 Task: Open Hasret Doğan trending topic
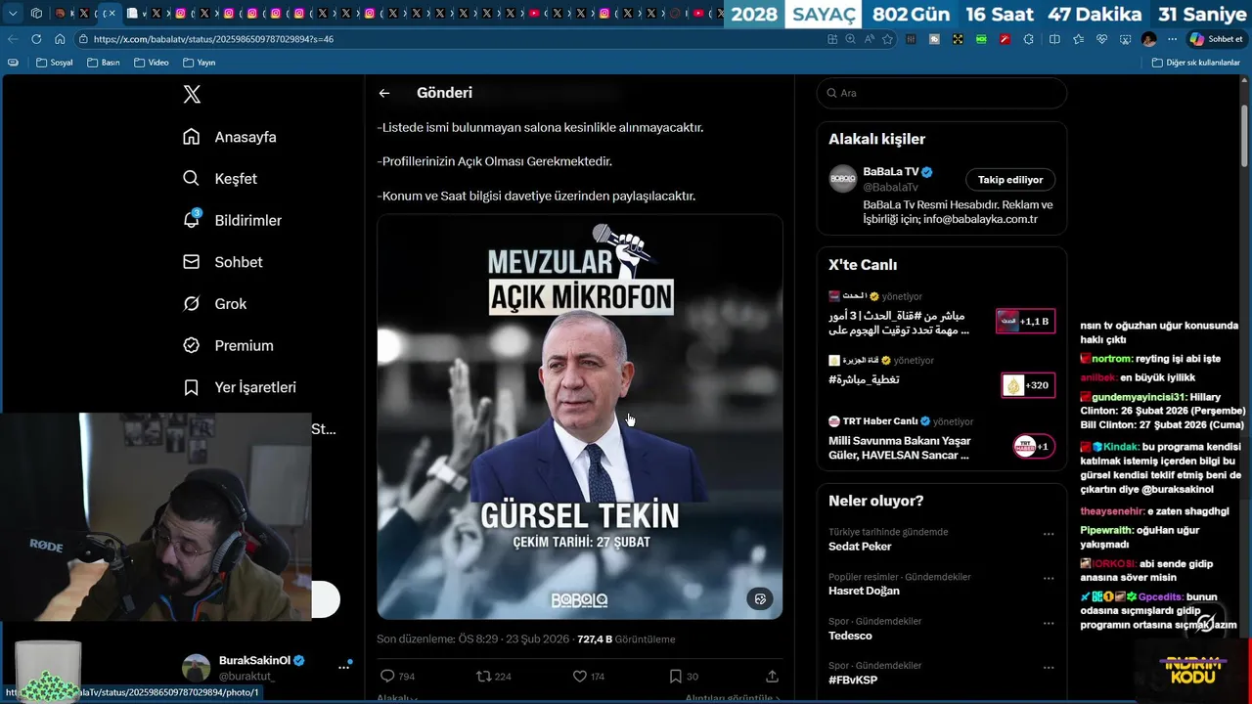864,591
